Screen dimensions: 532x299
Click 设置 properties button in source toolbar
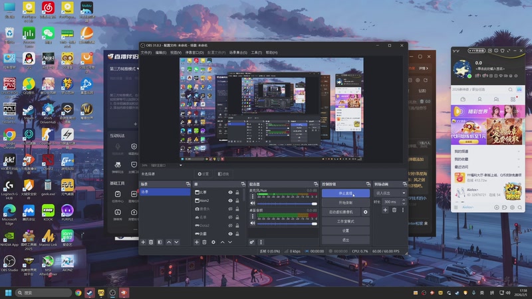(x=203, y=174)
